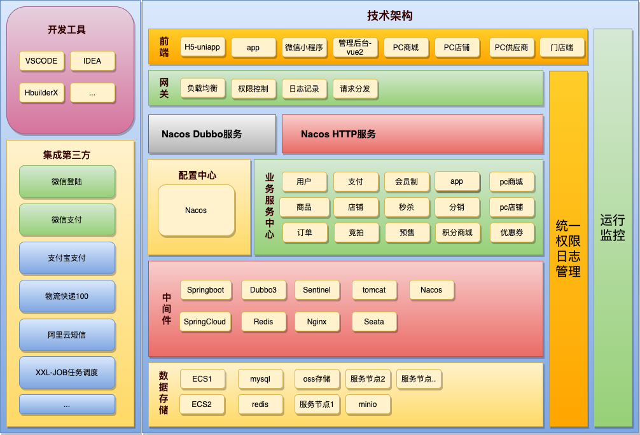Select the 集成第三方 heading
Viewport: 640px width, 435px height.
click(67, 155)
